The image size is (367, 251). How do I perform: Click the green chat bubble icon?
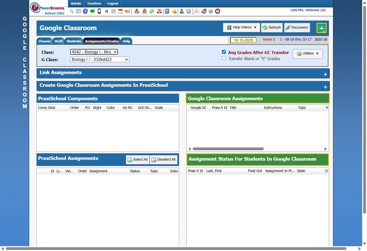coord(92,11)
